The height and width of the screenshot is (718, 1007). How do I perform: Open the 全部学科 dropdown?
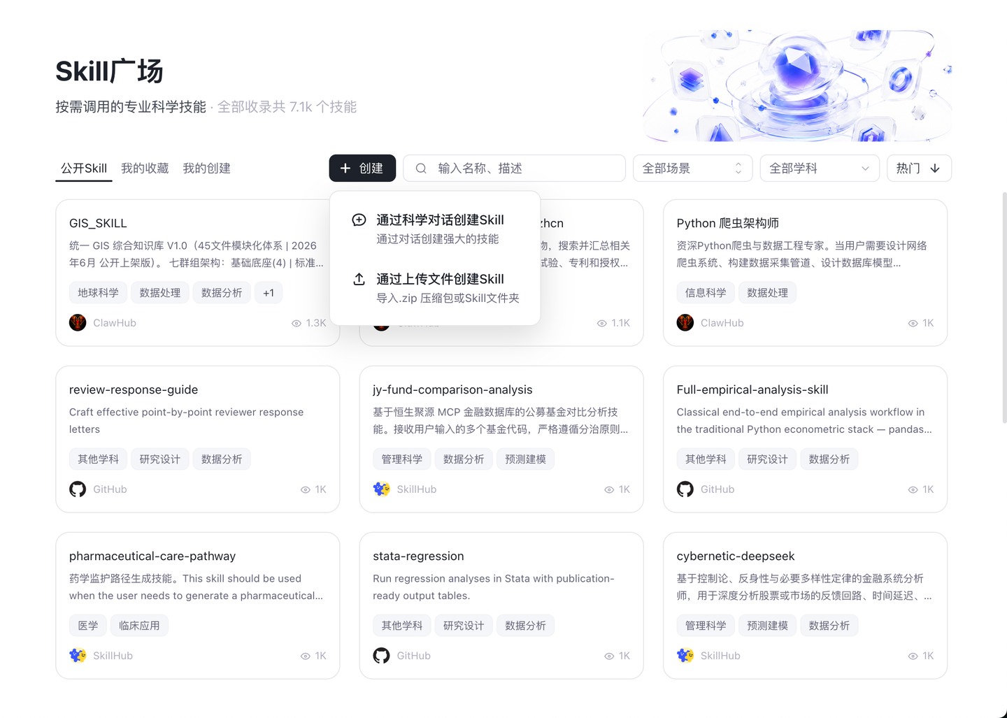[x=820, y=168]
